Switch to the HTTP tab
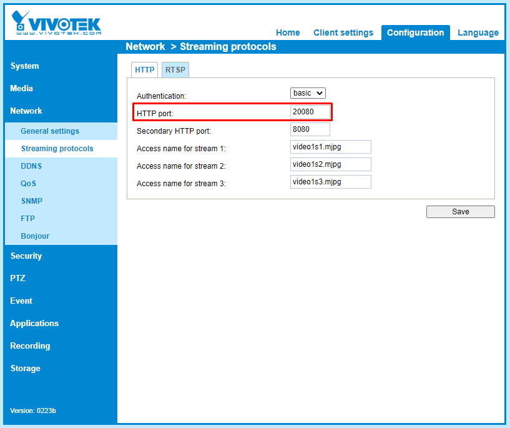The width and height of the screenshot is (510, 428). (144, 69)
